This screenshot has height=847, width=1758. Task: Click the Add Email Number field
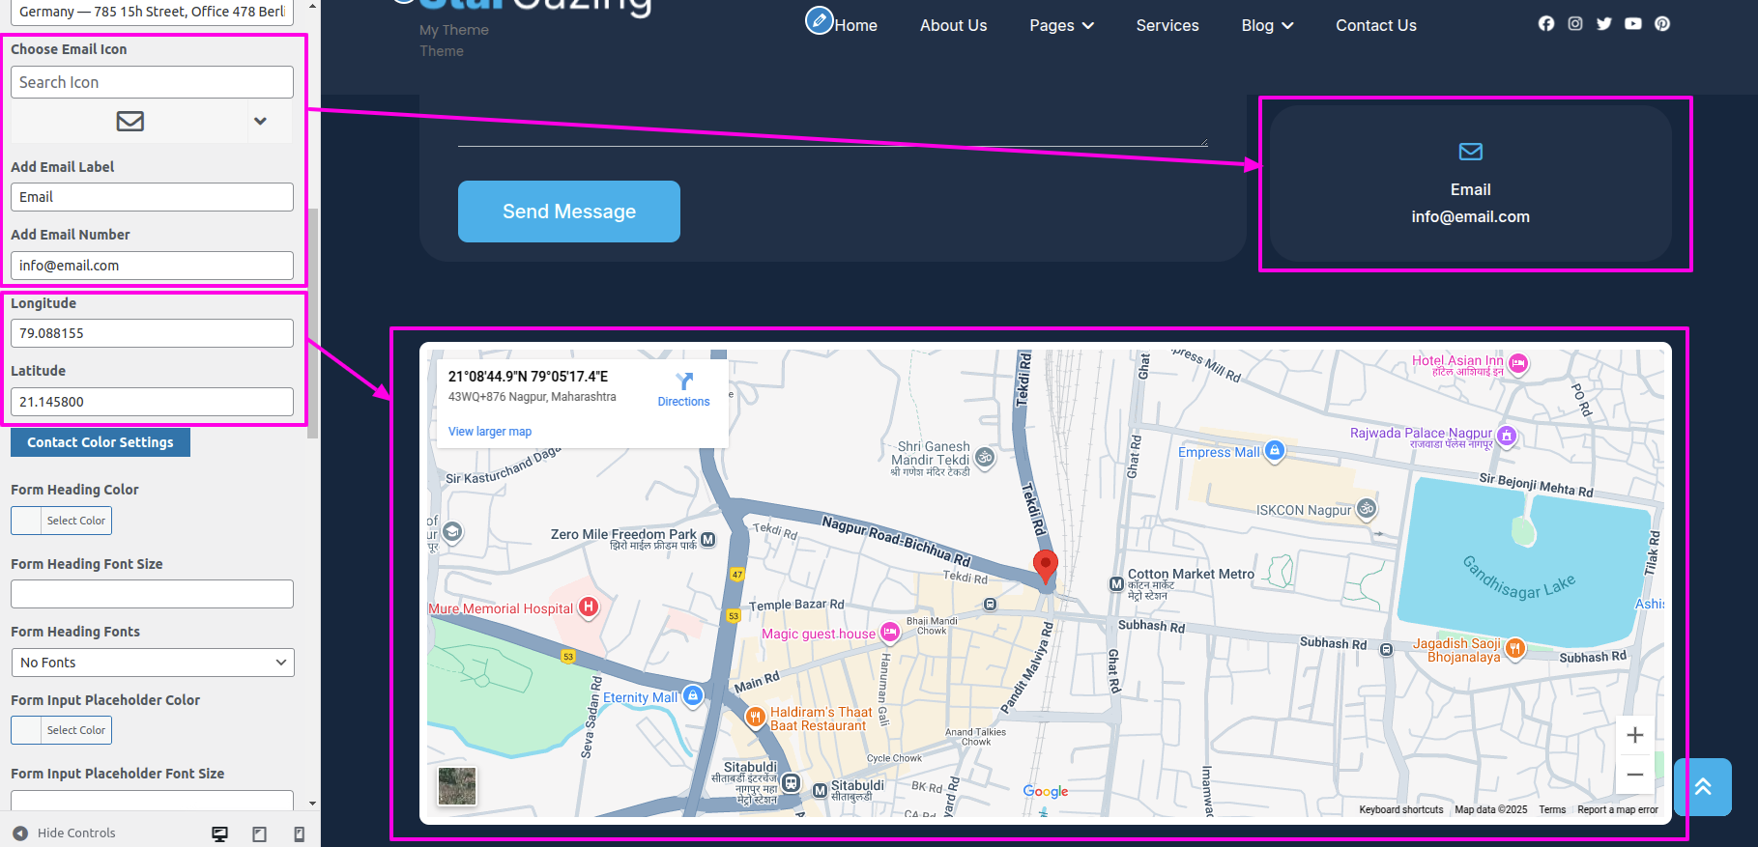[152, 266]
